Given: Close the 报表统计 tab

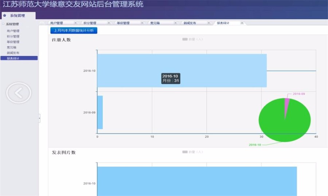Looking at the screenshot, I should (x=242, y=23).
